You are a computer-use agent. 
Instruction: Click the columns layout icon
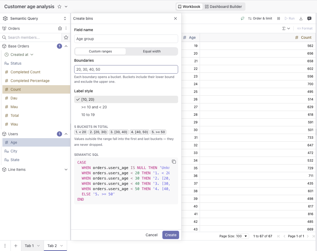(x=278, y=18)
